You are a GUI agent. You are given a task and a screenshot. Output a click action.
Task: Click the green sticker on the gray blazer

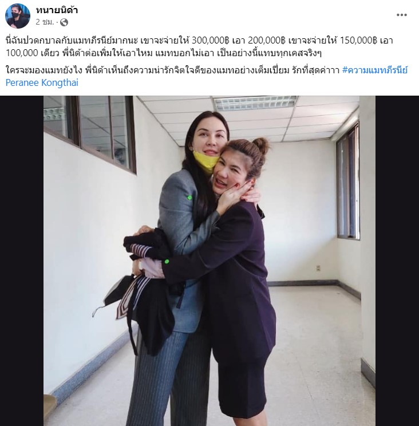[189, 198]
